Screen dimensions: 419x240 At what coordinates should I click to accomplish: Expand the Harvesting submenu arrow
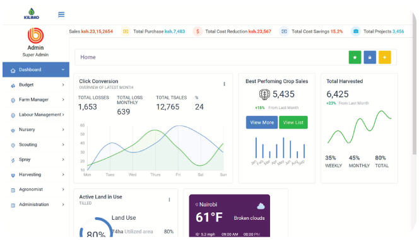63,174
